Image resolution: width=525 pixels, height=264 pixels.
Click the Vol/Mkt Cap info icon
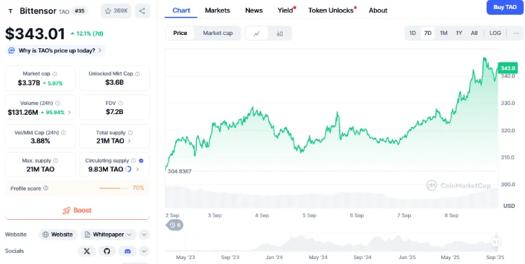click(x=63, y=133)
